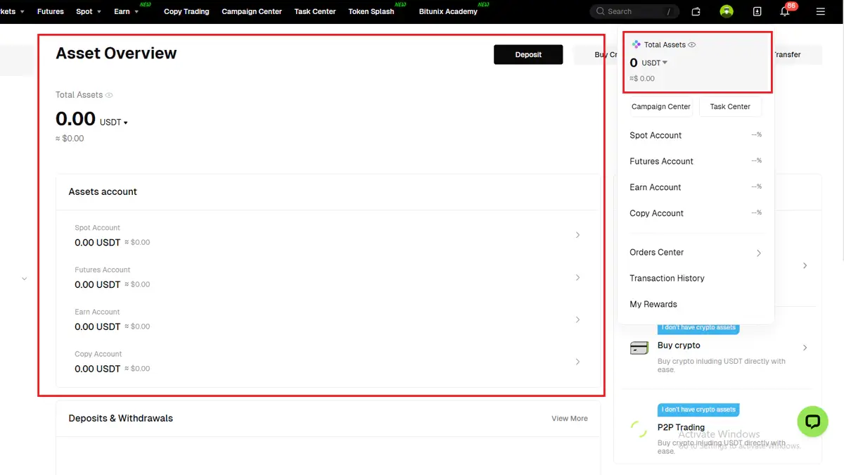This screenshot has height=475, width=844.
Task: Expand the Orders Center submenu arrow
Action: [x=758, y=253]
